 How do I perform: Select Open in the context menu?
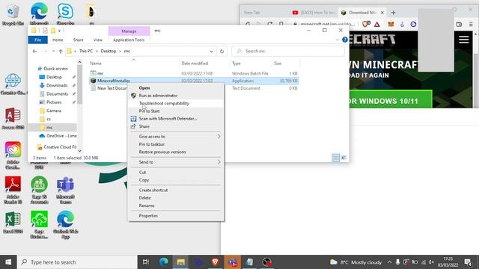pos(176,88)
